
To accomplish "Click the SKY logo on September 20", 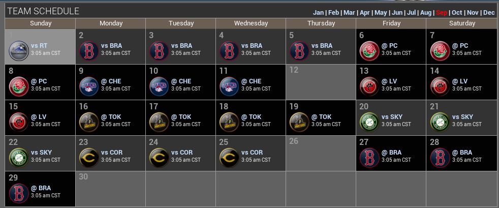I will tap(370, 123).
